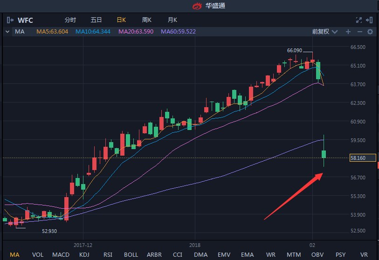The width and height of the screenshot is (379, 260).
Task: Click the plus icon in the MA bar
Action: coord(348,32)
